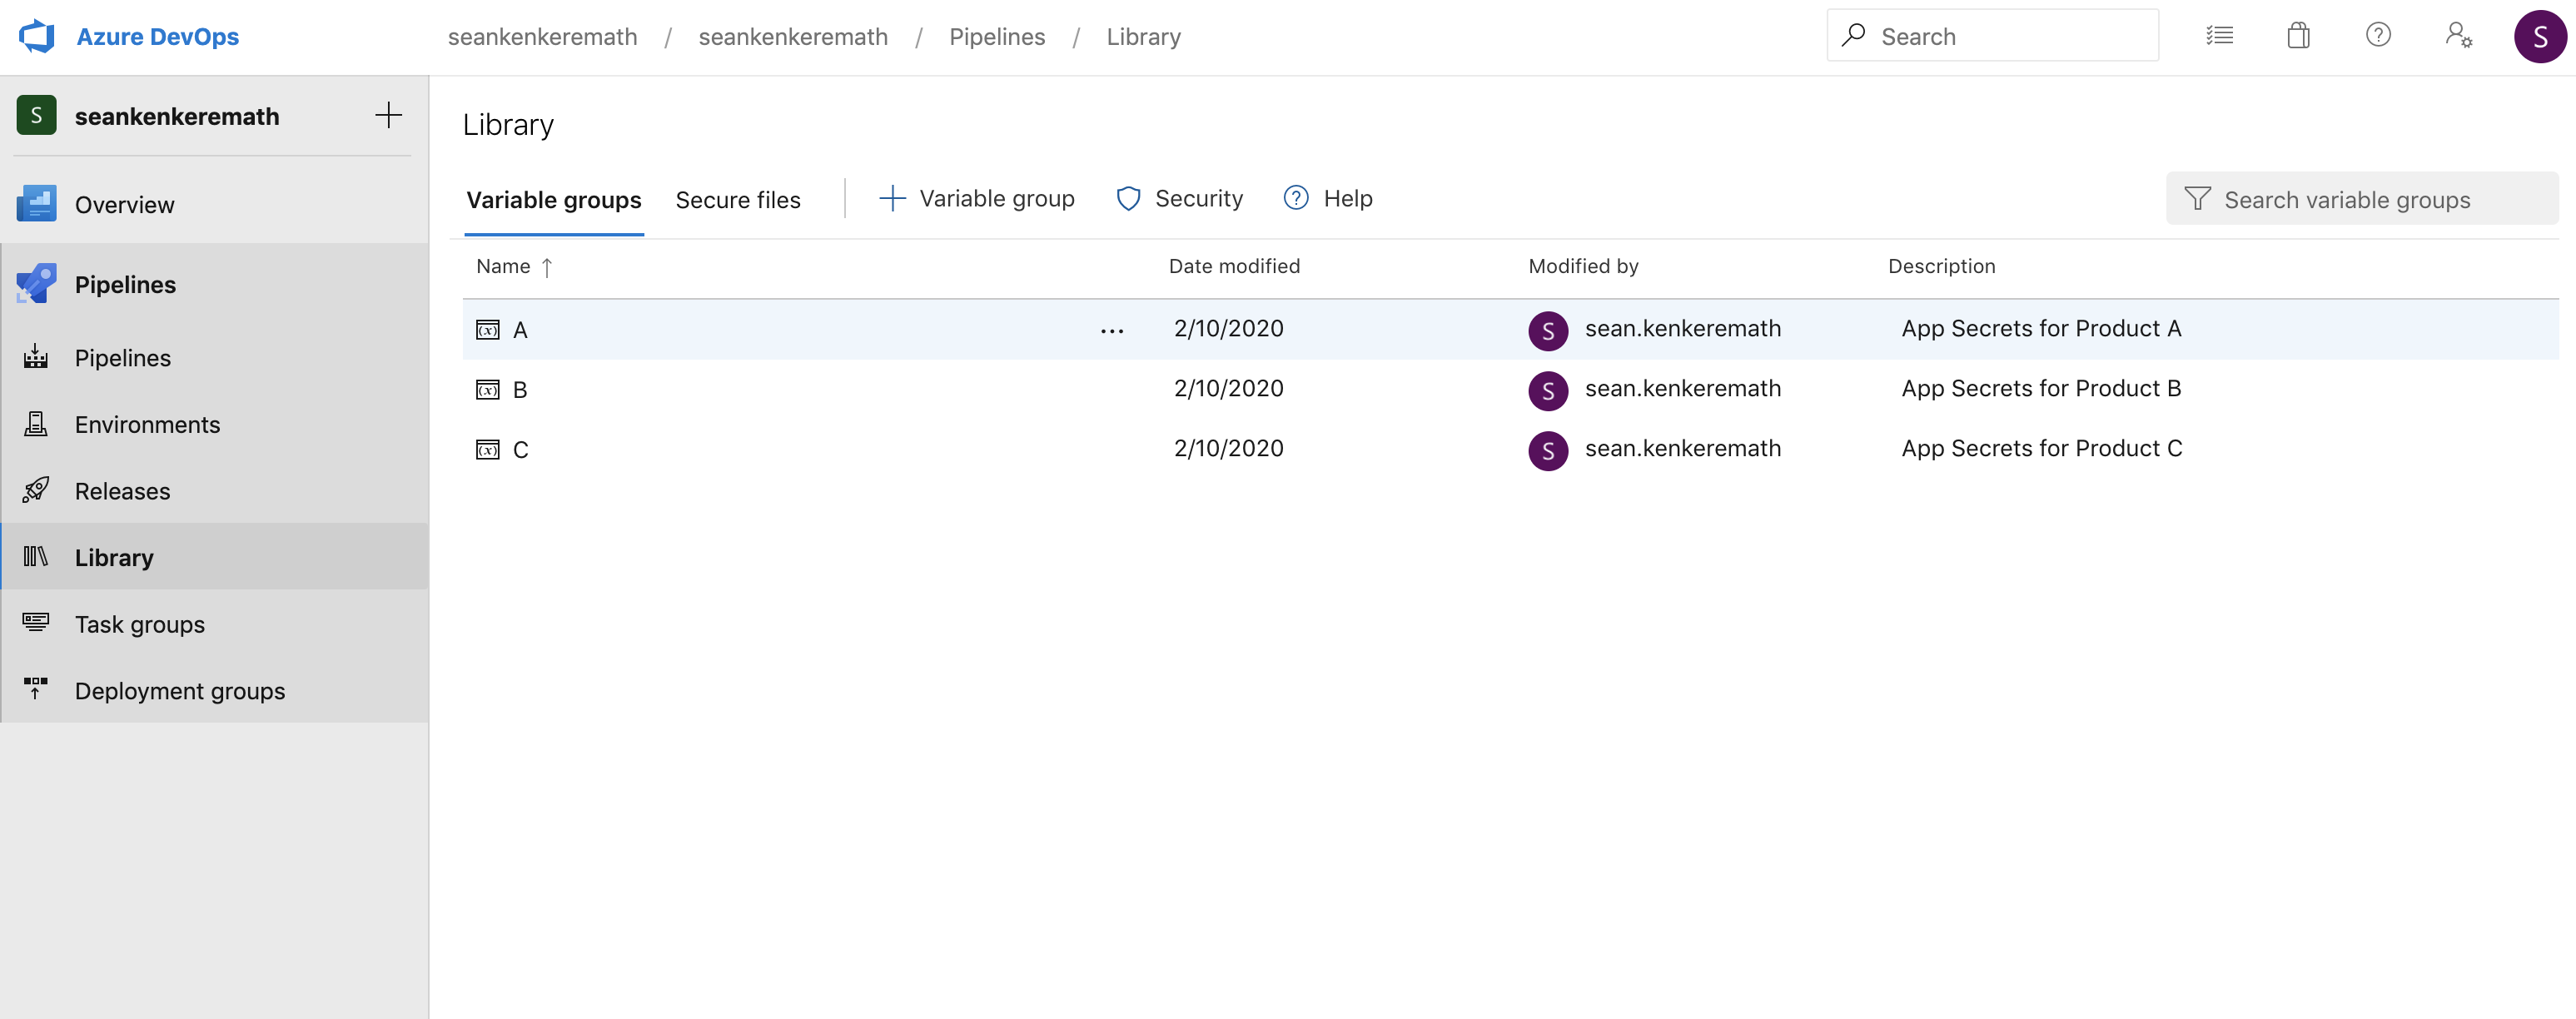The width and height of the screenshot is (2576, 1019).
Task: Open the help question mark icon in header
Action: pyautogui.click(x=2377, y=36)
